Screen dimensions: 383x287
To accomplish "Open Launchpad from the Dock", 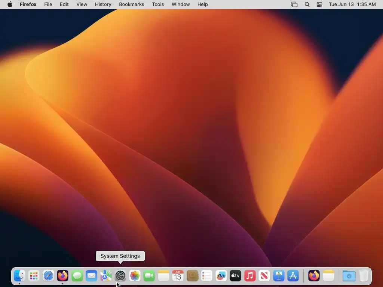I will point(34,276).
